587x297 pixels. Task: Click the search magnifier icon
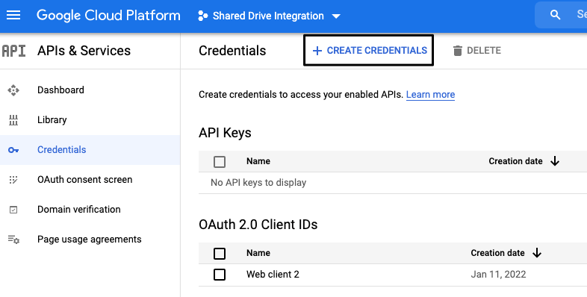pos(555,15)
